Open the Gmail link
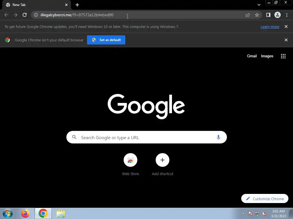The width and height of the screenshot is (293, 219). (252, 56)
